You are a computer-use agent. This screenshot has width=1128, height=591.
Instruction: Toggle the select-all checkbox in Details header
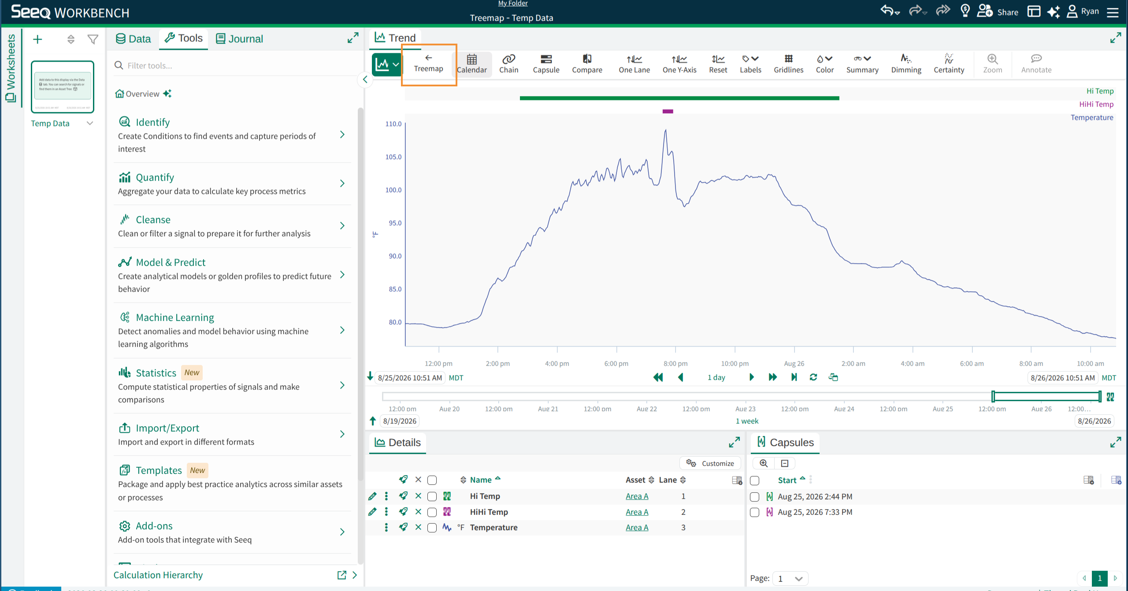pyautogui.click(x=432, y=480)
